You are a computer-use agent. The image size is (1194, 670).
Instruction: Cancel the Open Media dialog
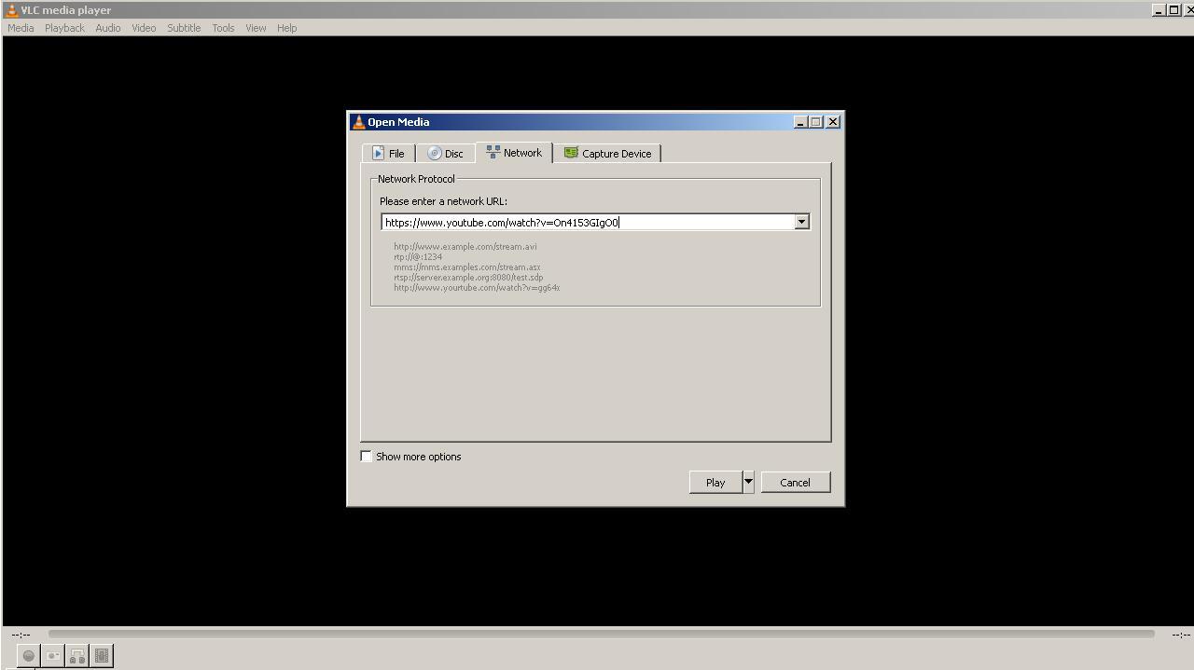point(795,482)
